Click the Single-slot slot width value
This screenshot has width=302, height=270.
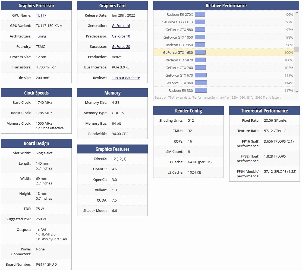(x=44, y=153)
